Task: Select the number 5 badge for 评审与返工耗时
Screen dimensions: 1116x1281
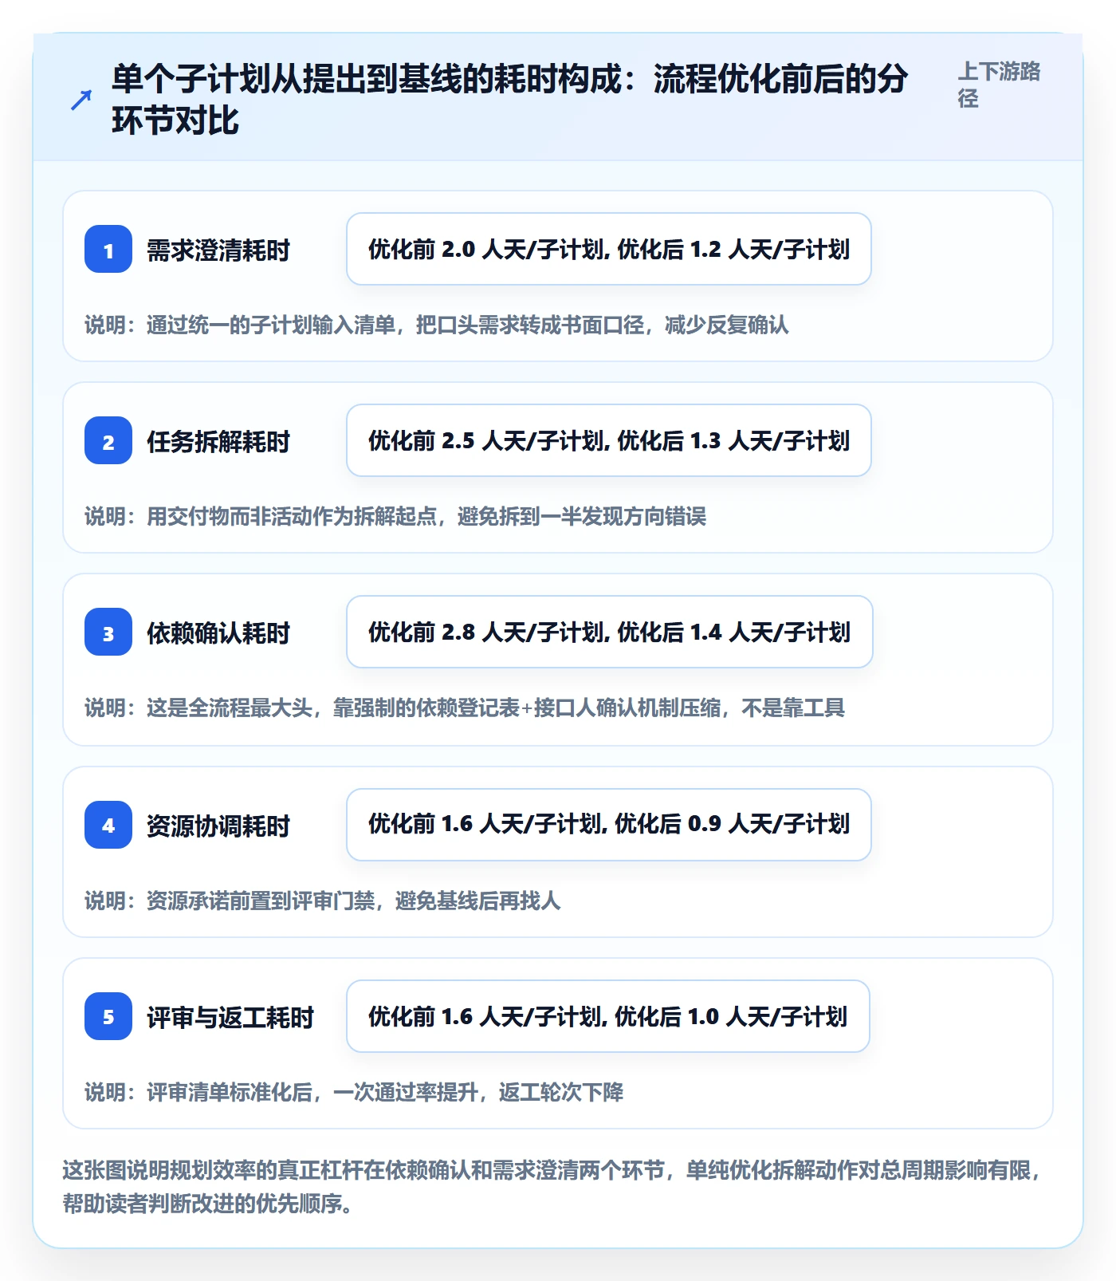Action: pyautogui.click(x=108, y=1016)
